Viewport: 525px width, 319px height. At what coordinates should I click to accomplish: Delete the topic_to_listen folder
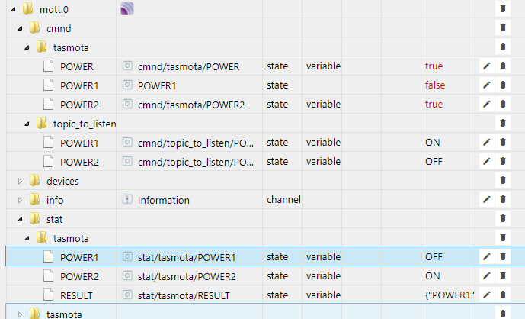pos(503,124)
